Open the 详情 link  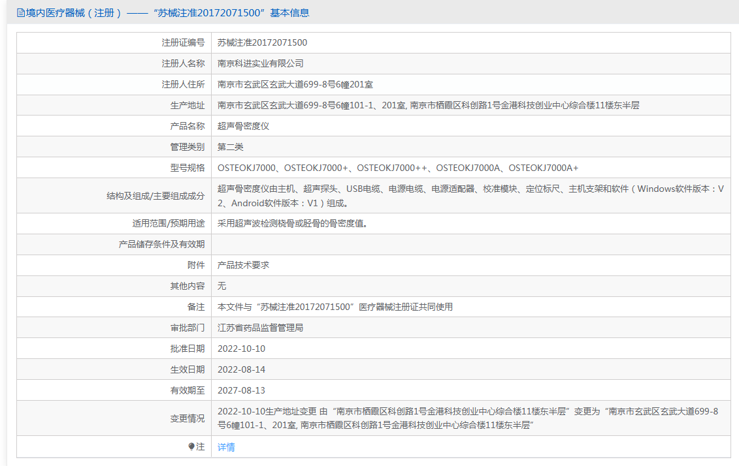pyautogui.click(x=226, y=447)
